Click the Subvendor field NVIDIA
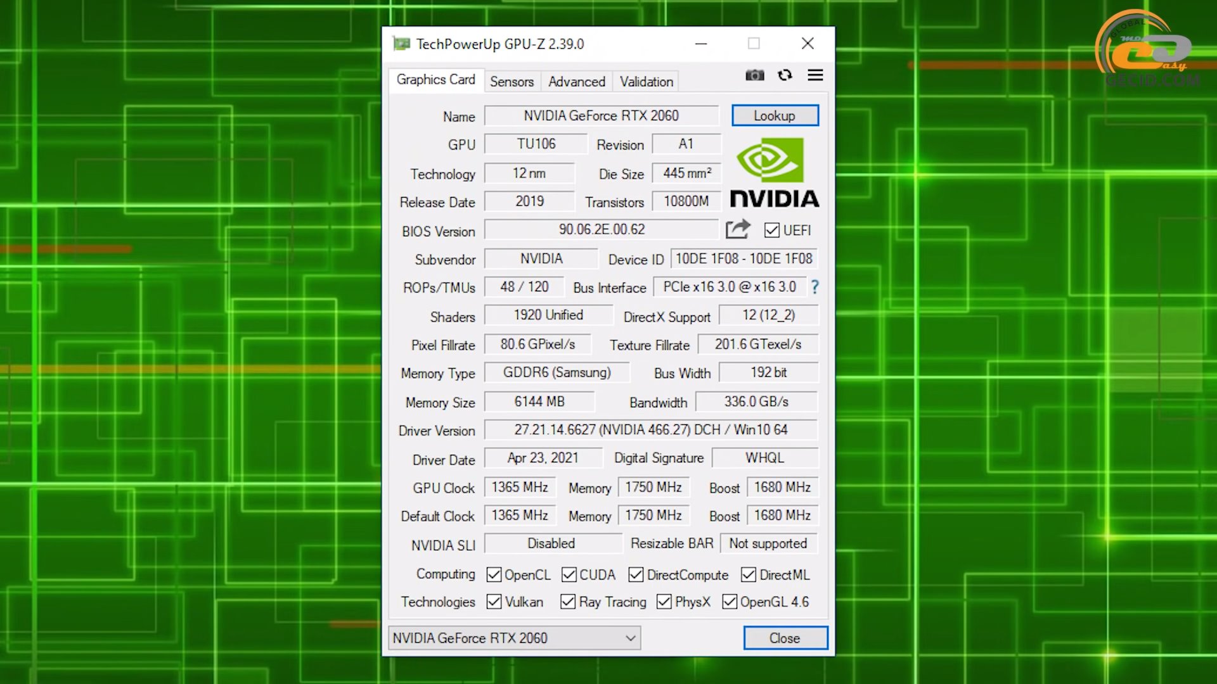 541,258
